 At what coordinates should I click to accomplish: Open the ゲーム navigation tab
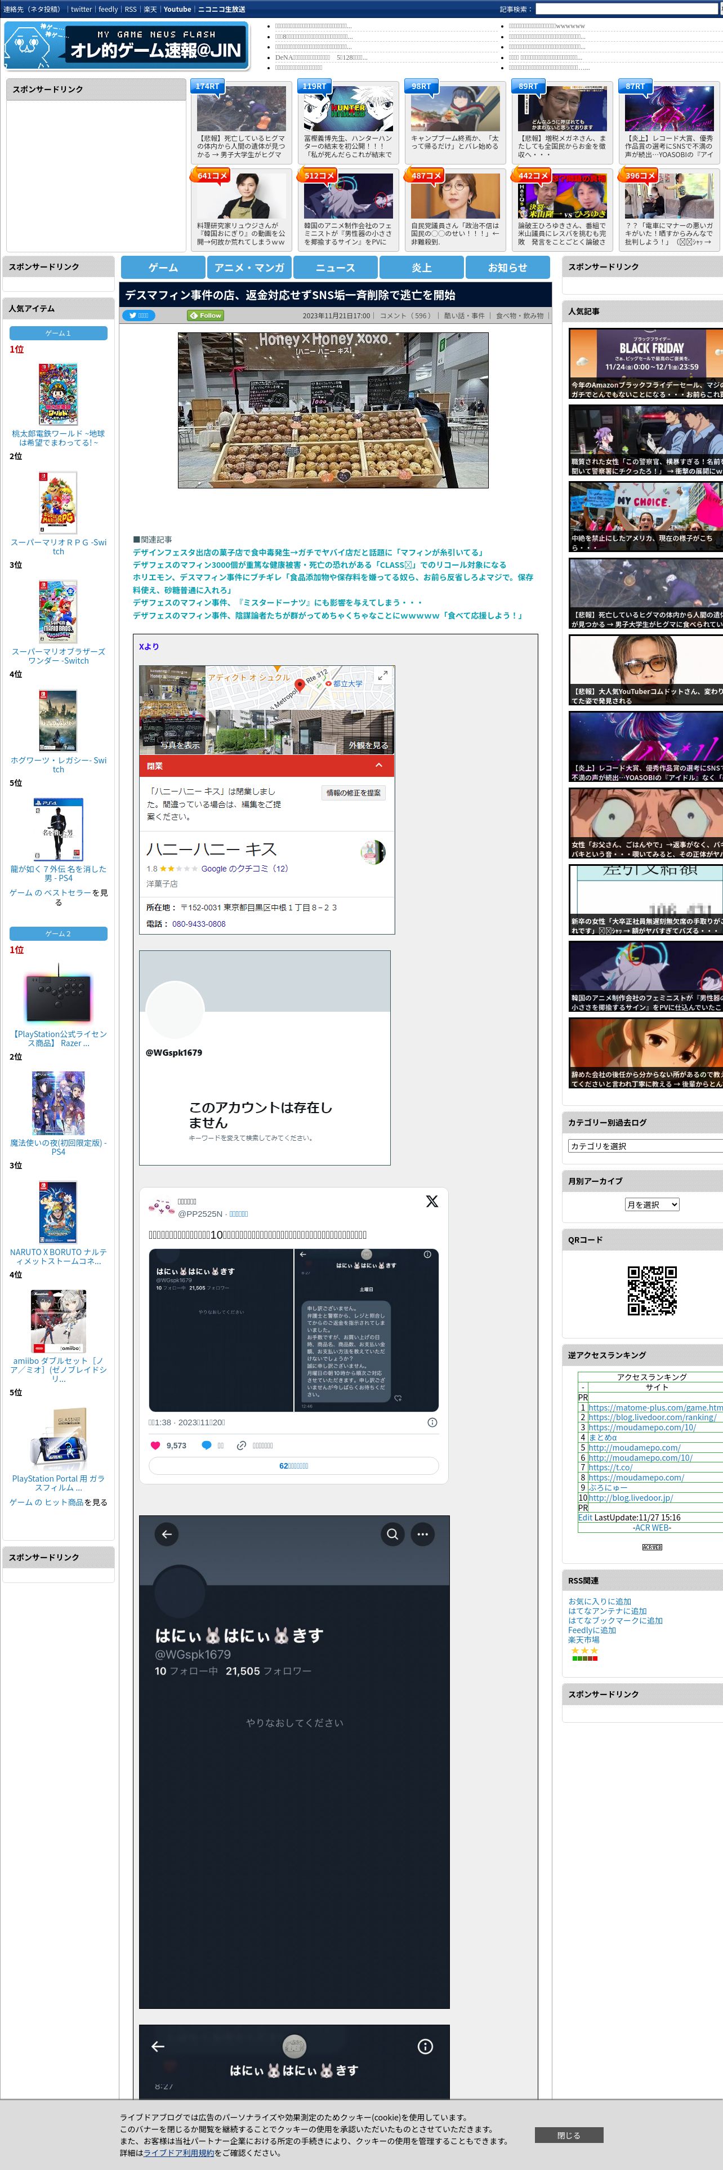(x=163, y=267)
